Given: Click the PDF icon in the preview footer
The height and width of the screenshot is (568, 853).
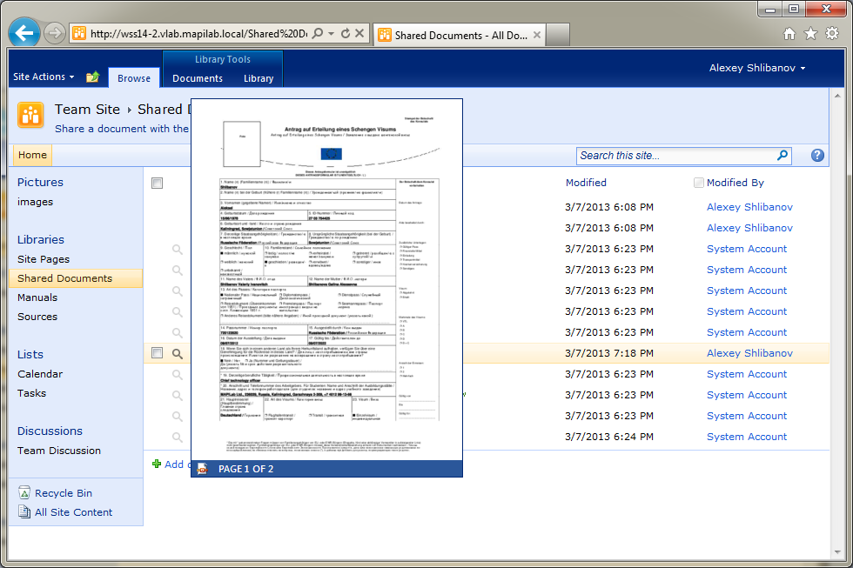Looking at the screenshot, I should click(x=203, y=469).
